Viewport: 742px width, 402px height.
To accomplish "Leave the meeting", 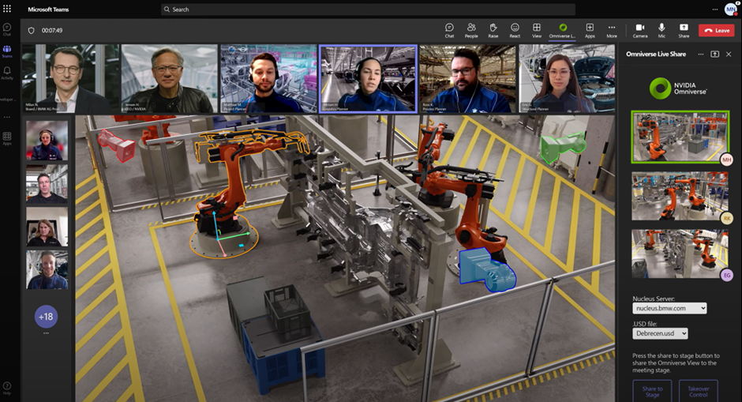I will point(717,30).
